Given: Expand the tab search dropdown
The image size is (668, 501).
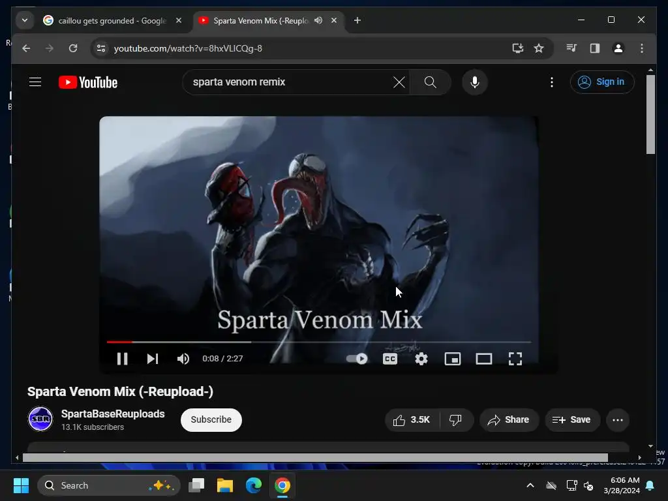Looking at the screenshot, I should pos(25,20).
